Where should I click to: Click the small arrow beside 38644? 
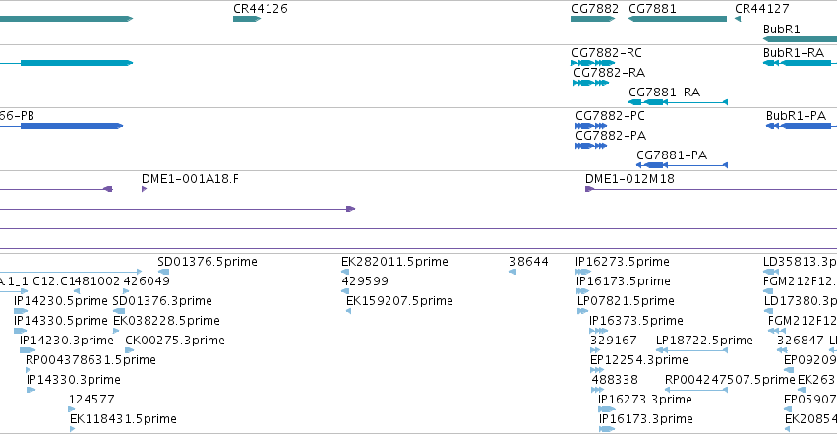[513, 272]
